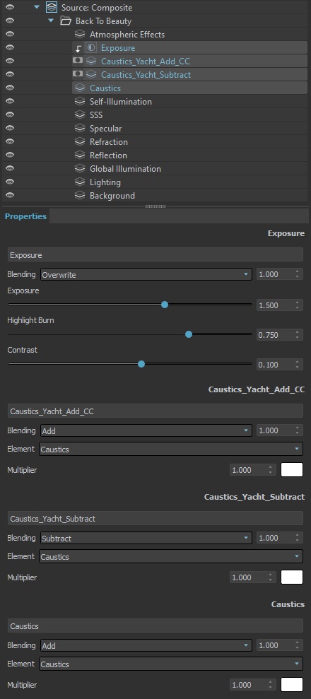Click the mask icon on Caustics_Yacht_Subtract
Screen dimensions: 311x699
(78, 74)
